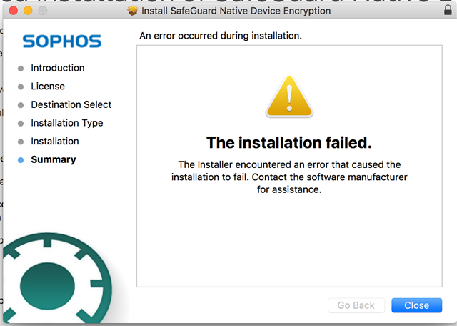
Task: Click the grey bullet beside License
Action: [x=21, y=87]
